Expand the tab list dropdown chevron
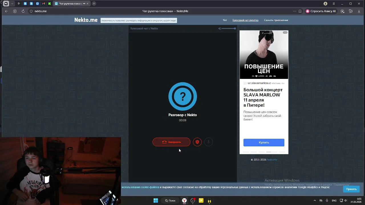The width and height of the screenshot is (365, 205). point(12,4)
